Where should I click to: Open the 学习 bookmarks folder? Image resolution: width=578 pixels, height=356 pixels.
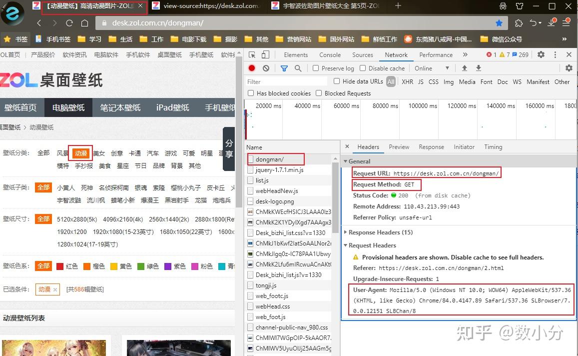(90, 39)
